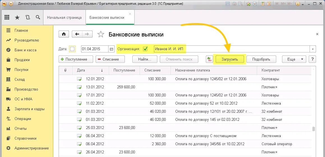Click the print icon in the title bar
This screenshot has height=157, width=325.
tap(234, 4)
